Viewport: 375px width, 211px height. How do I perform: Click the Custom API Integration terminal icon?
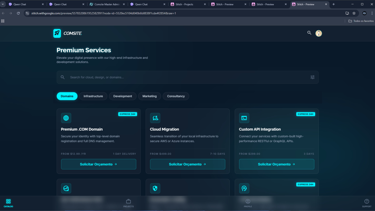pos(244,118)
